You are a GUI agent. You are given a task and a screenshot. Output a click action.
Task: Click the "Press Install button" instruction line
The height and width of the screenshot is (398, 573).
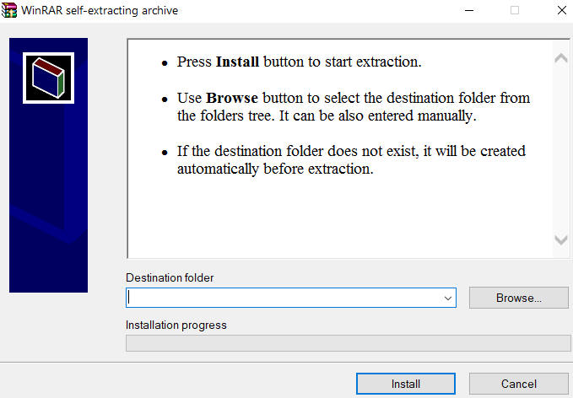(299, 62)
